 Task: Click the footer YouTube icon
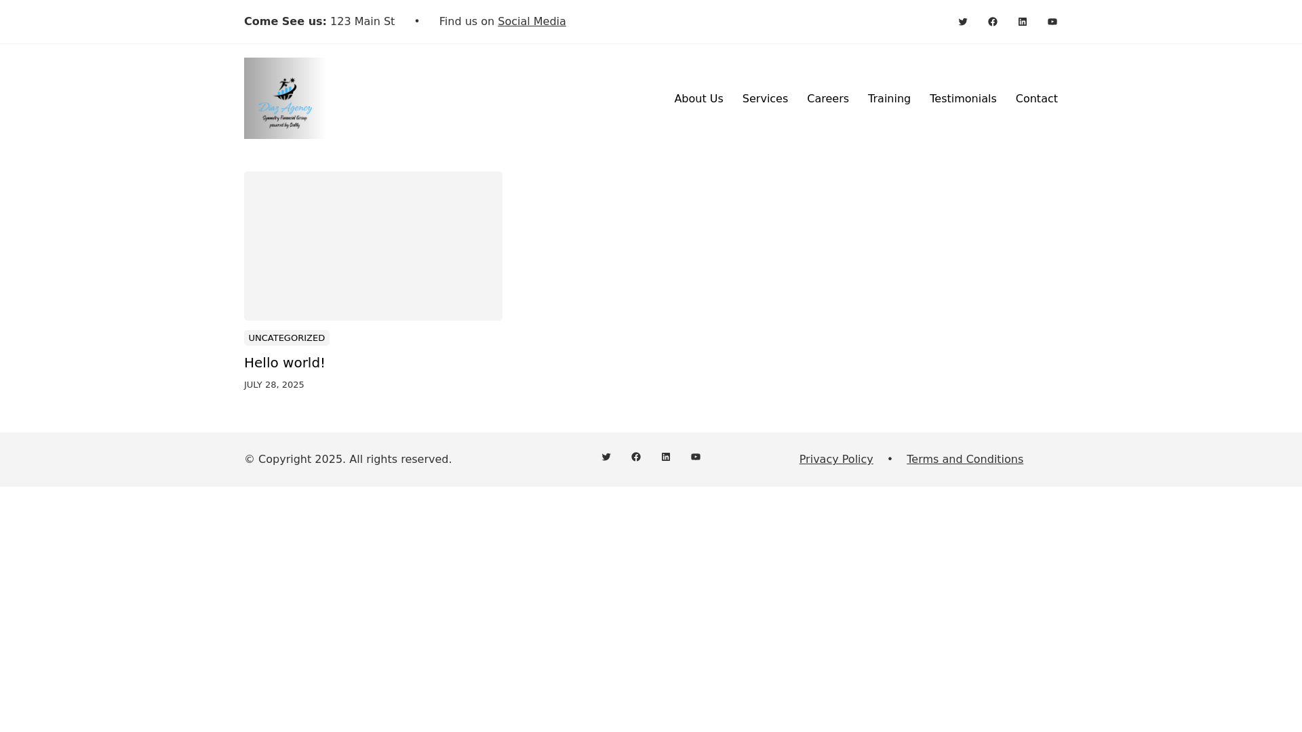pos(696,457)
